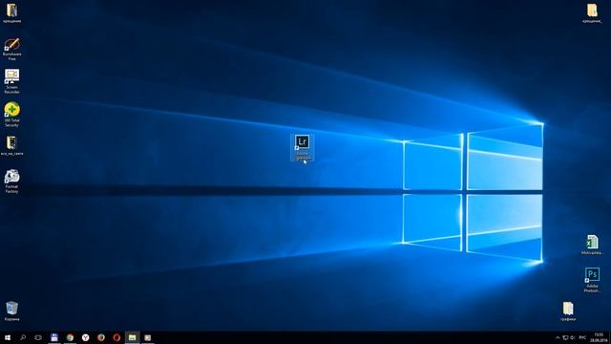The image size is (611, 344).
Task: Select the Screen Recorder desktop shortcut
Action: click(x=12, y=81)
